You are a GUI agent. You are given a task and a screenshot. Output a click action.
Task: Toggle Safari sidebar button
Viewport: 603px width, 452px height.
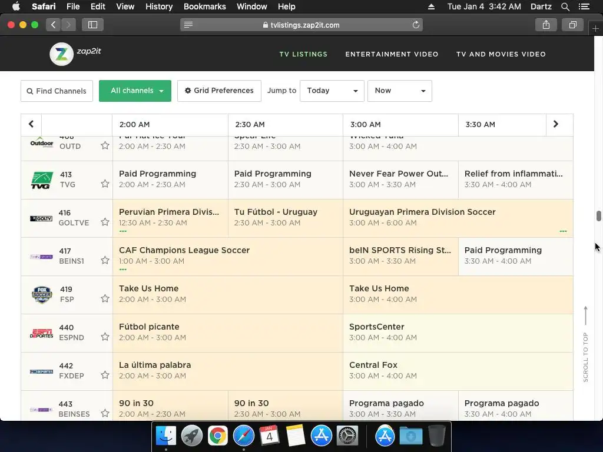(92, 25)
